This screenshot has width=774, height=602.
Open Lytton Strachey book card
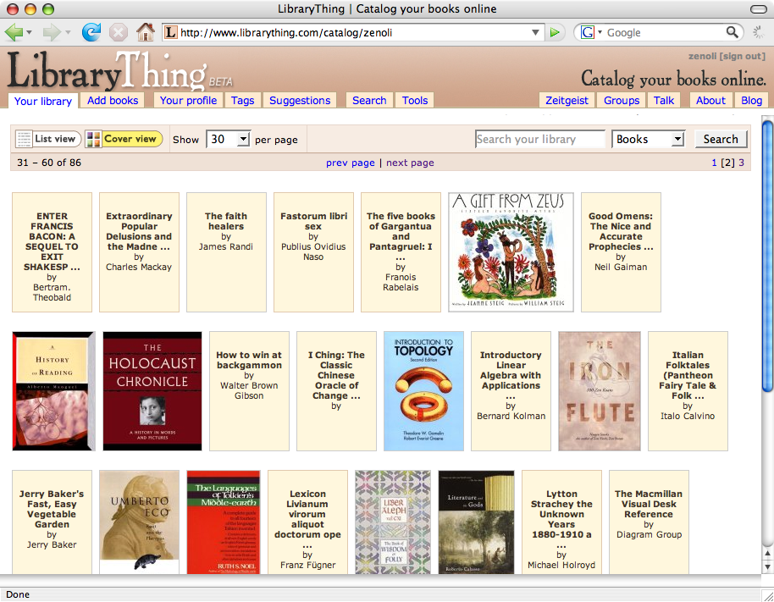click(x=561, y=522)
